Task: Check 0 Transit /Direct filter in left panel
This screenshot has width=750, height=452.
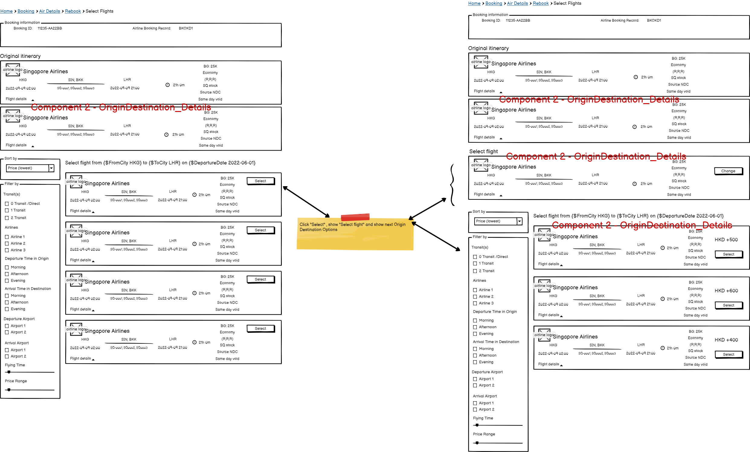Action: point(7,204)
